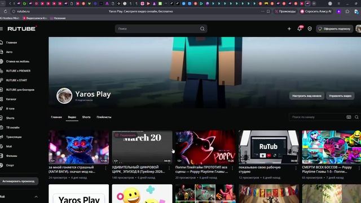Open the ХАГИ ВАГИ video title link
The image size is (361, 203).
[72, 169]
